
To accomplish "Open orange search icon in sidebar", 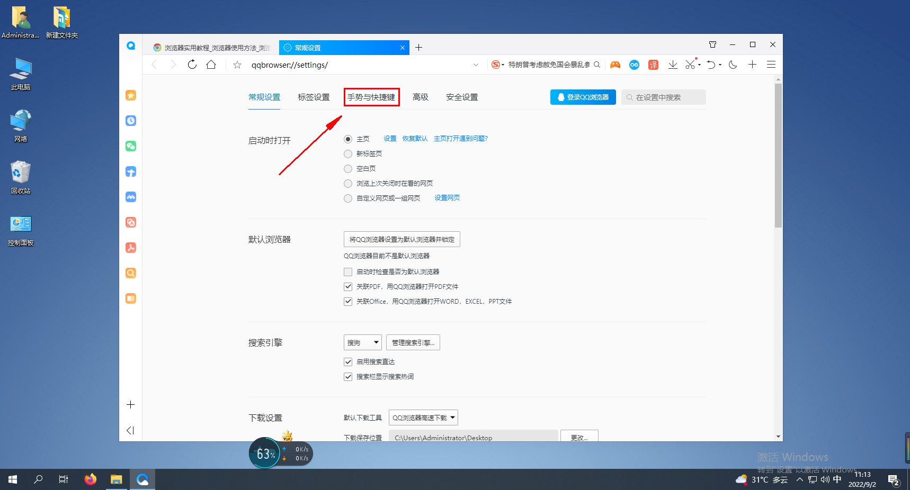I will 131,273.
